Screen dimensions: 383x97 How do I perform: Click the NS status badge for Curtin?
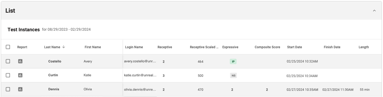[234, 75]
